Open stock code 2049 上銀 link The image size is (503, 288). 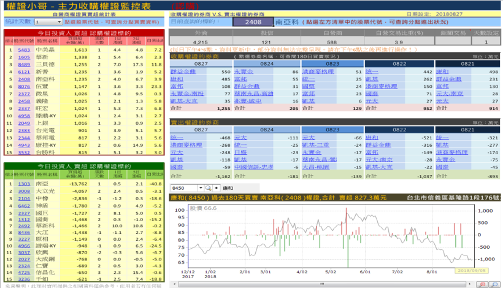(24, 123)
